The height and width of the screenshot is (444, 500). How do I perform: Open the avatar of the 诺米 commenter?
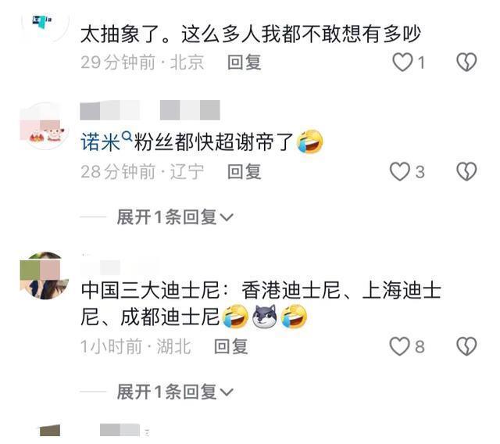[45, 126]
